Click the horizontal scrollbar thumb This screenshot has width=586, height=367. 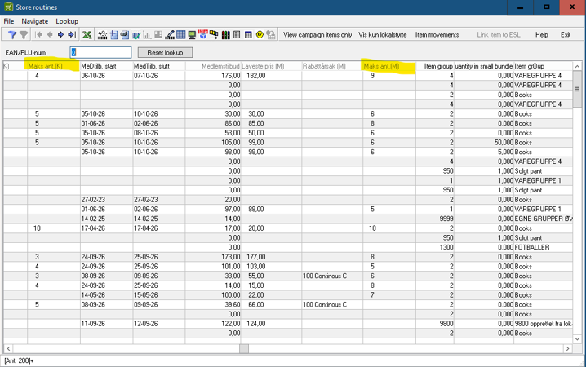pyautogui.click(x=244, y=348)
